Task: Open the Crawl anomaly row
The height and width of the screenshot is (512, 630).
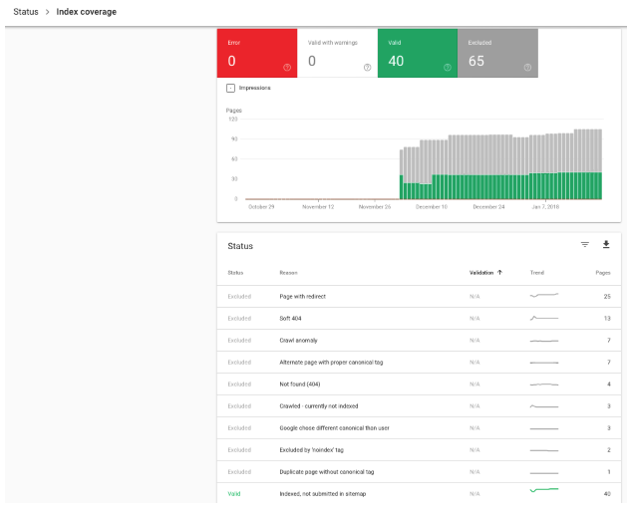Action: point(299,340)
